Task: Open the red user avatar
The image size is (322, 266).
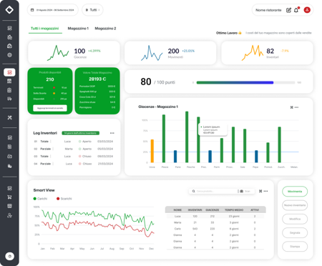Action: point(307,10)
